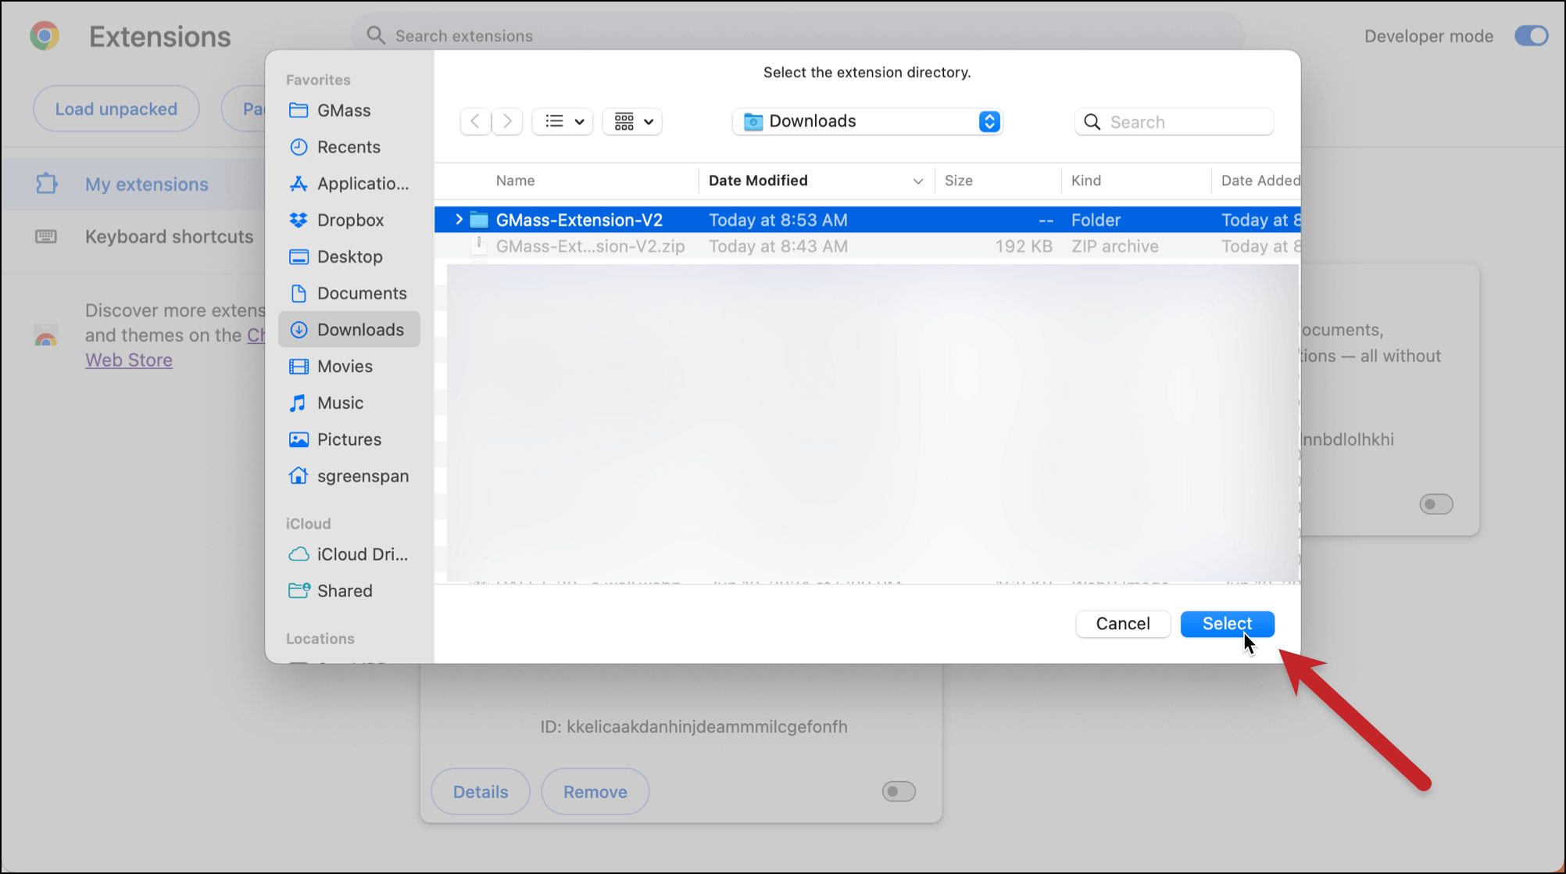Navigate forward with the right chevron button

(x=507, y=121)
